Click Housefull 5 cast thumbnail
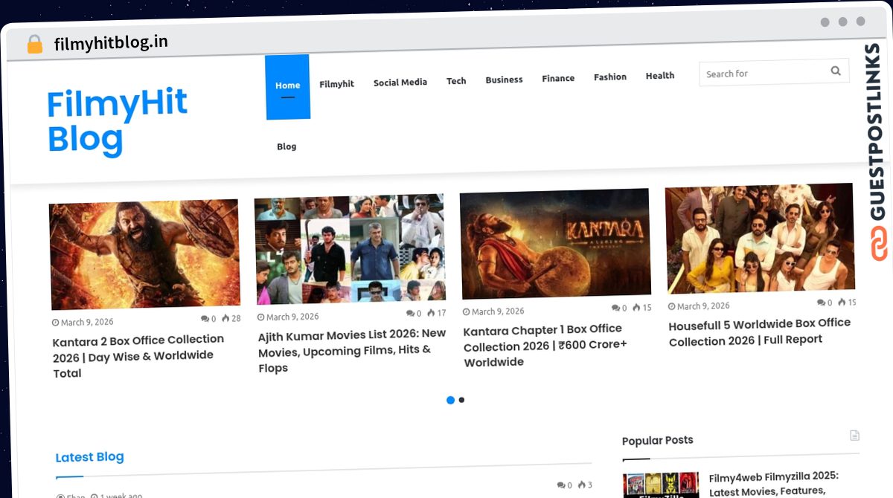This screenshot has height=498, width=893. (x=761, y=237)
